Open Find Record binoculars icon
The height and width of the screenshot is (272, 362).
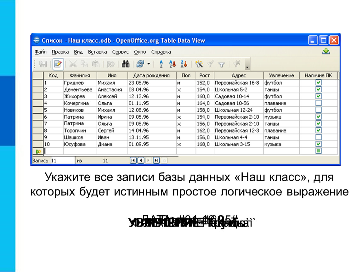(x=126, y=64)
